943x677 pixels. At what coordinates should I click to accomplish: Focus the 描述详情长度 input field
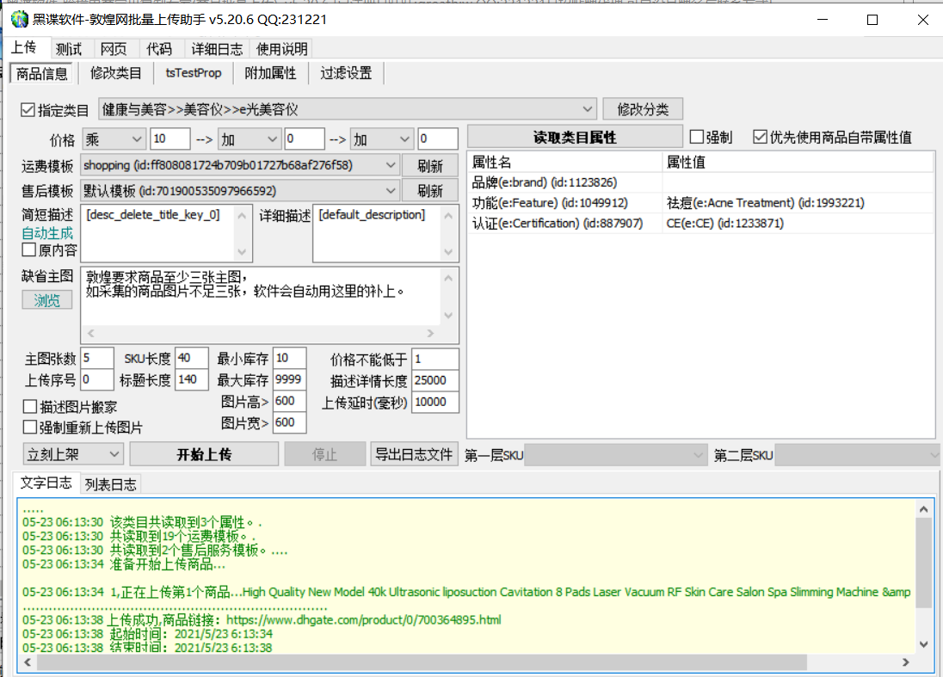click(435, 380)
